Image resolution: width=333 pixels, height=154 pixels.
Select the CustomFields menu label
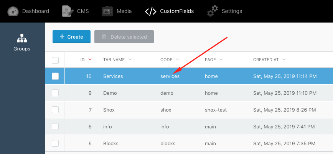point(177,11)
